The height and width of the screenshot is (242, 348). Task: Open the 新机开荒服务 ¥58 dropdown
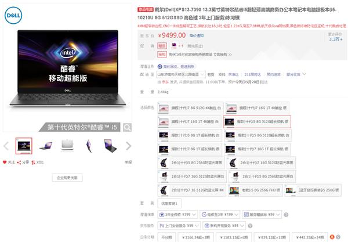224,226
